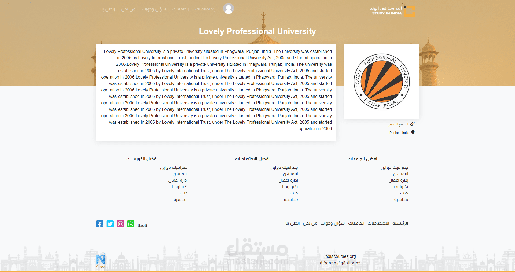Click طب under افضل الجامعات
Viewport: 515px width, 272px height.
pyautogui.click(x=404, y=193)
